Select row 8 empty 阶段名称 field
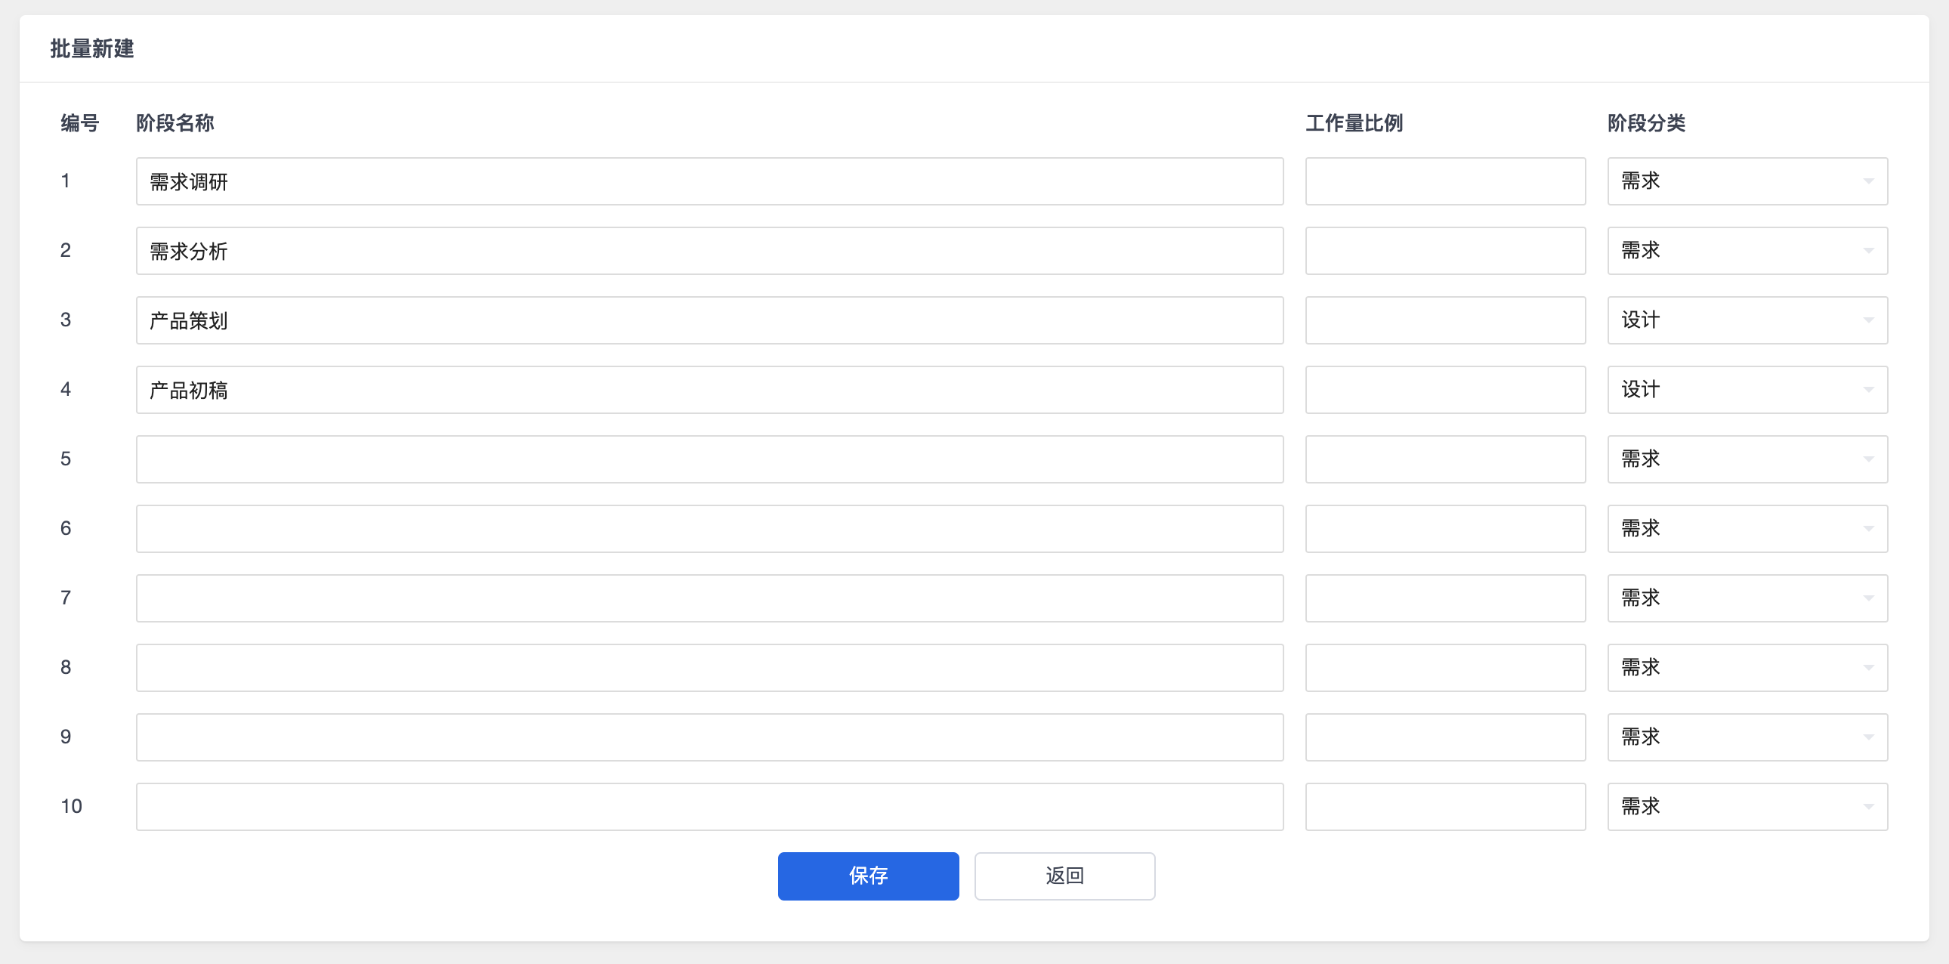Viewport: 1949px width, 964px height. pos(709,667)
